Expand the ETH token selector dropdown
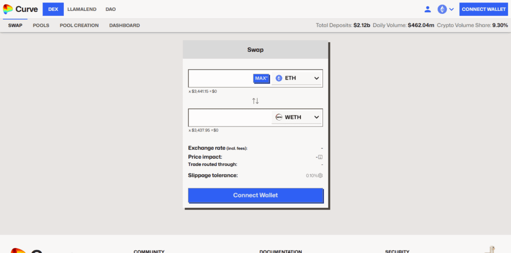Screen dimensions: 511x253 click(316, 78)
